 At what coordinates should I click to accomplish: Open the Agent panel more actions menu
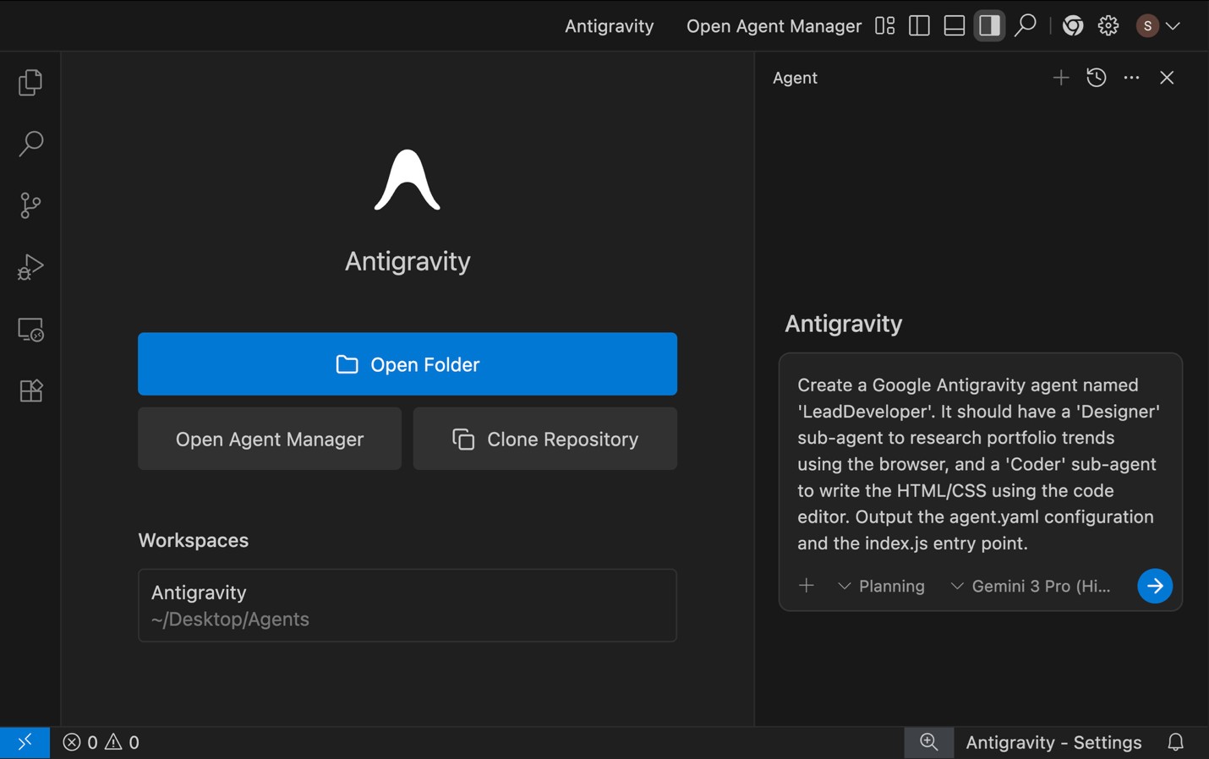point(1131,78)
